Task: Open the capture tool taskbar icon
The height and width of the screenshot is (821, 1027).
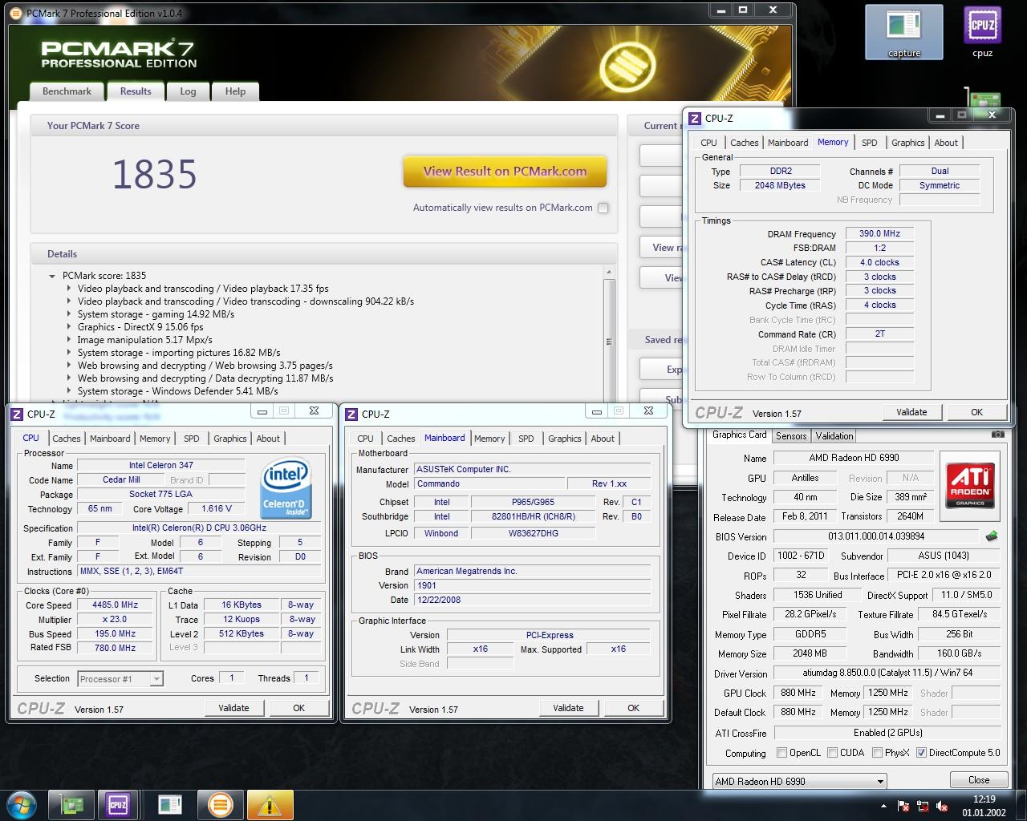Action: (169, 804)
